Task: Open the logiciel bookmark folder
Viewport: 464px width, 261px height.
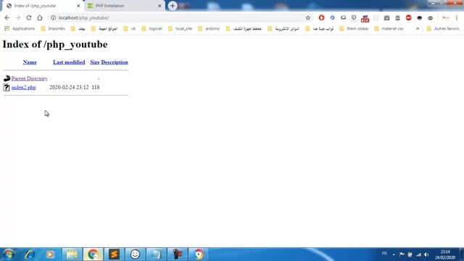Action: [152, 28]
